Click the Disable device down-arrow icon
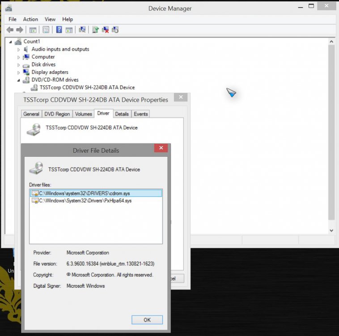339x336 pixels. 115,30
